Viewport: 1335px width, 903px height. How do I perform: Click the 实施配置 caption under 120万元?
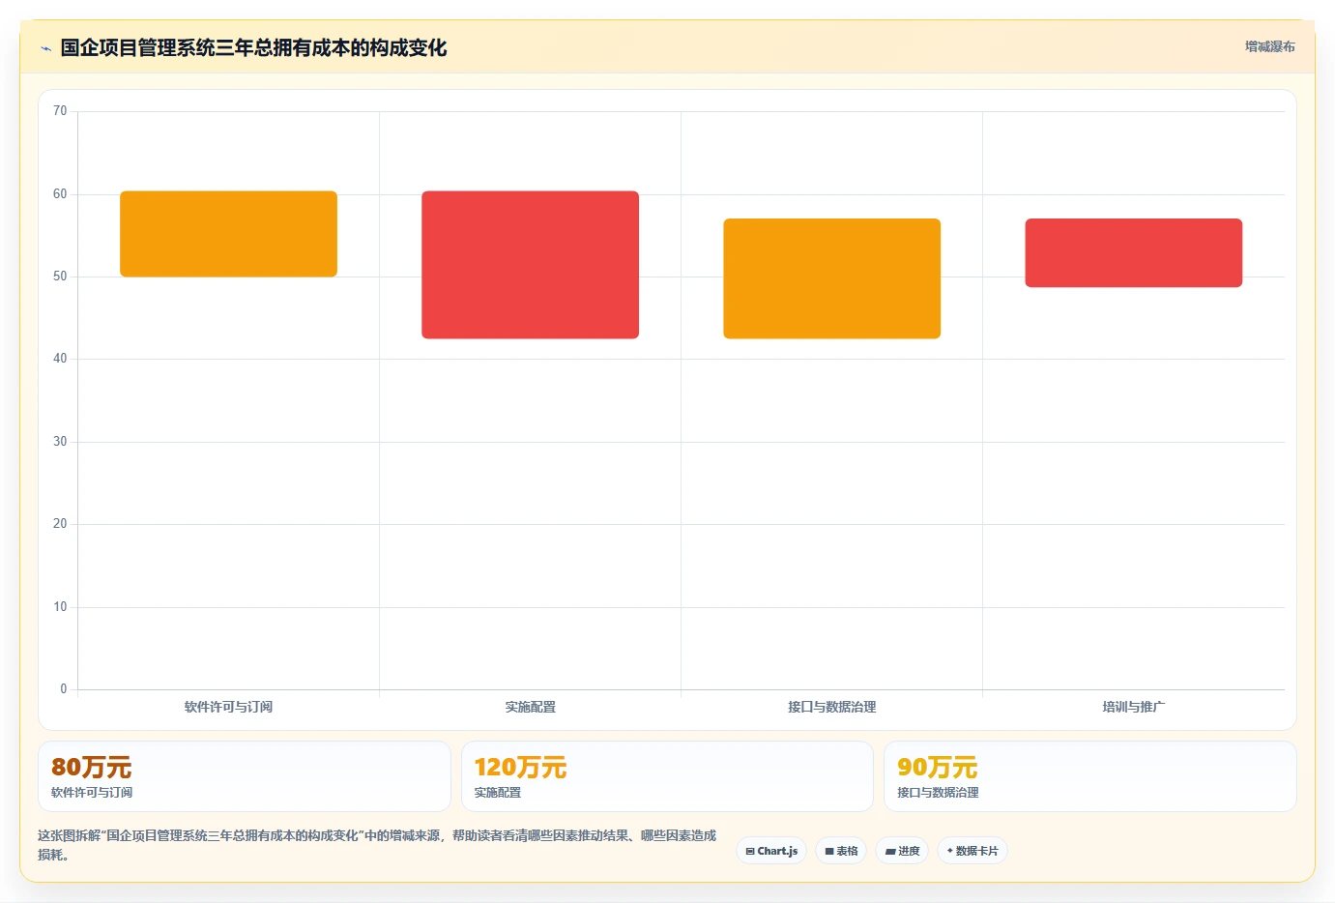pos(497,793)
